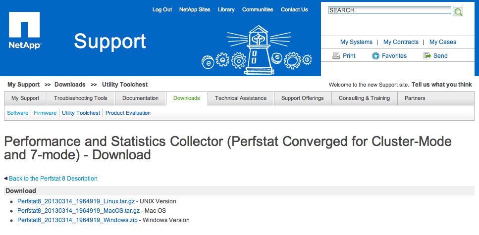This screenshot has width=479, height=235.
Task: Select the Technical Assistance tab
Action: click(241, 98)
